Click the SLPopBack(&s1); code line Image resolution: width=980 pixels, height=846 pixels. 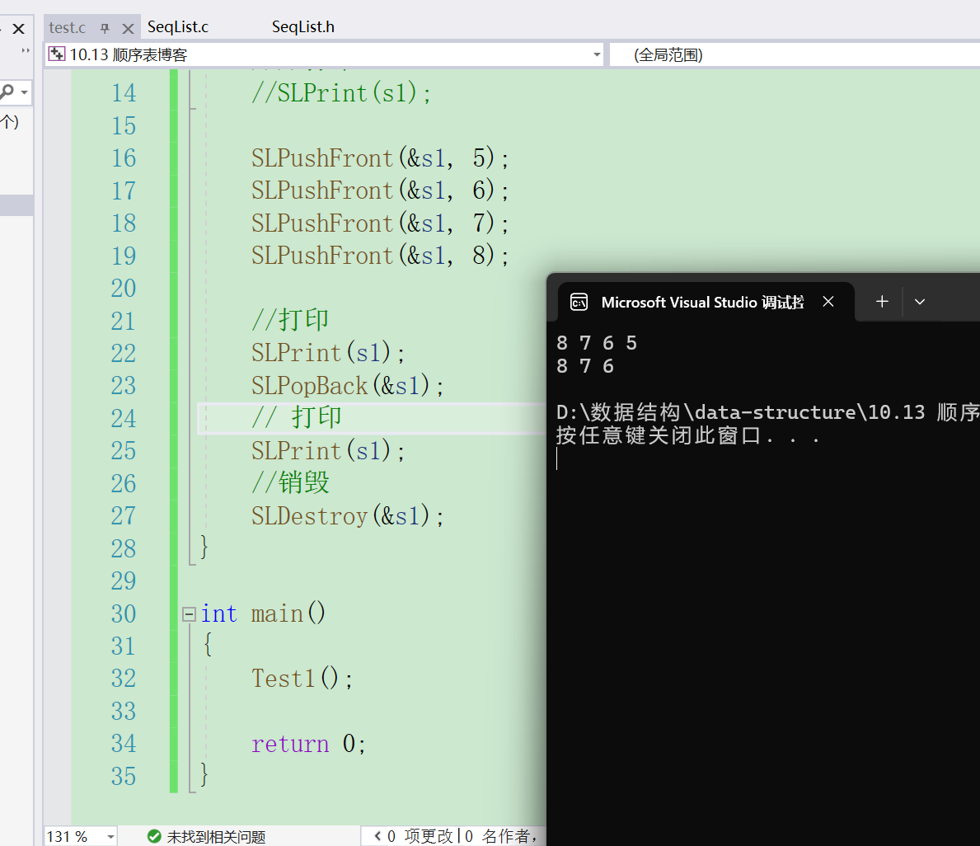(347, 386)
